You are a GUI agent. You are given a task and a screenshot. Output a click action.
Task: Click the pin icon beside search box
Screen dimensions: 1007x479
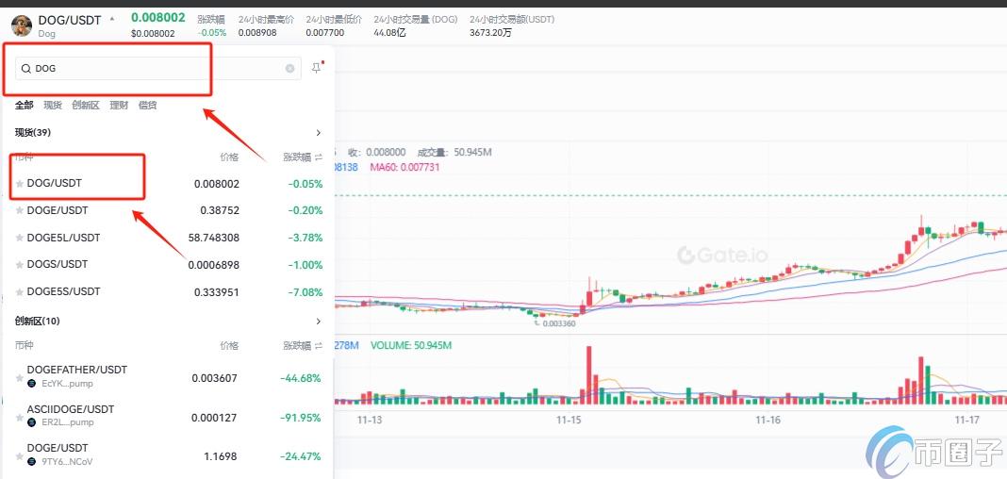click(316, 68)
